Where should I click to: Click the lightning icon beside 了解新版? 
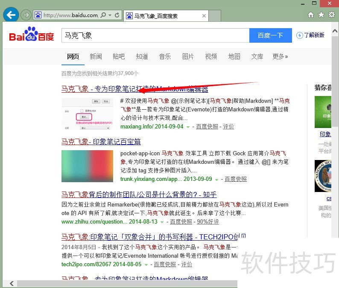pos(299,35)
